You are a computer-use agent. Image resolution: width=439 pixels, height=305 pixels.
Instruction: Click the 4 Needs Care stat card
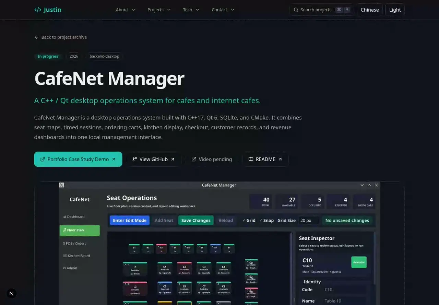coord(365,202)
